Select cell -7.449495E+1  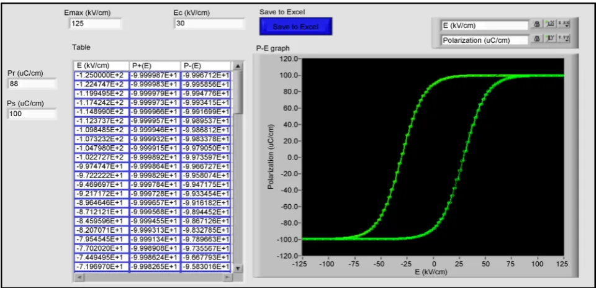(x=101, y=258)
